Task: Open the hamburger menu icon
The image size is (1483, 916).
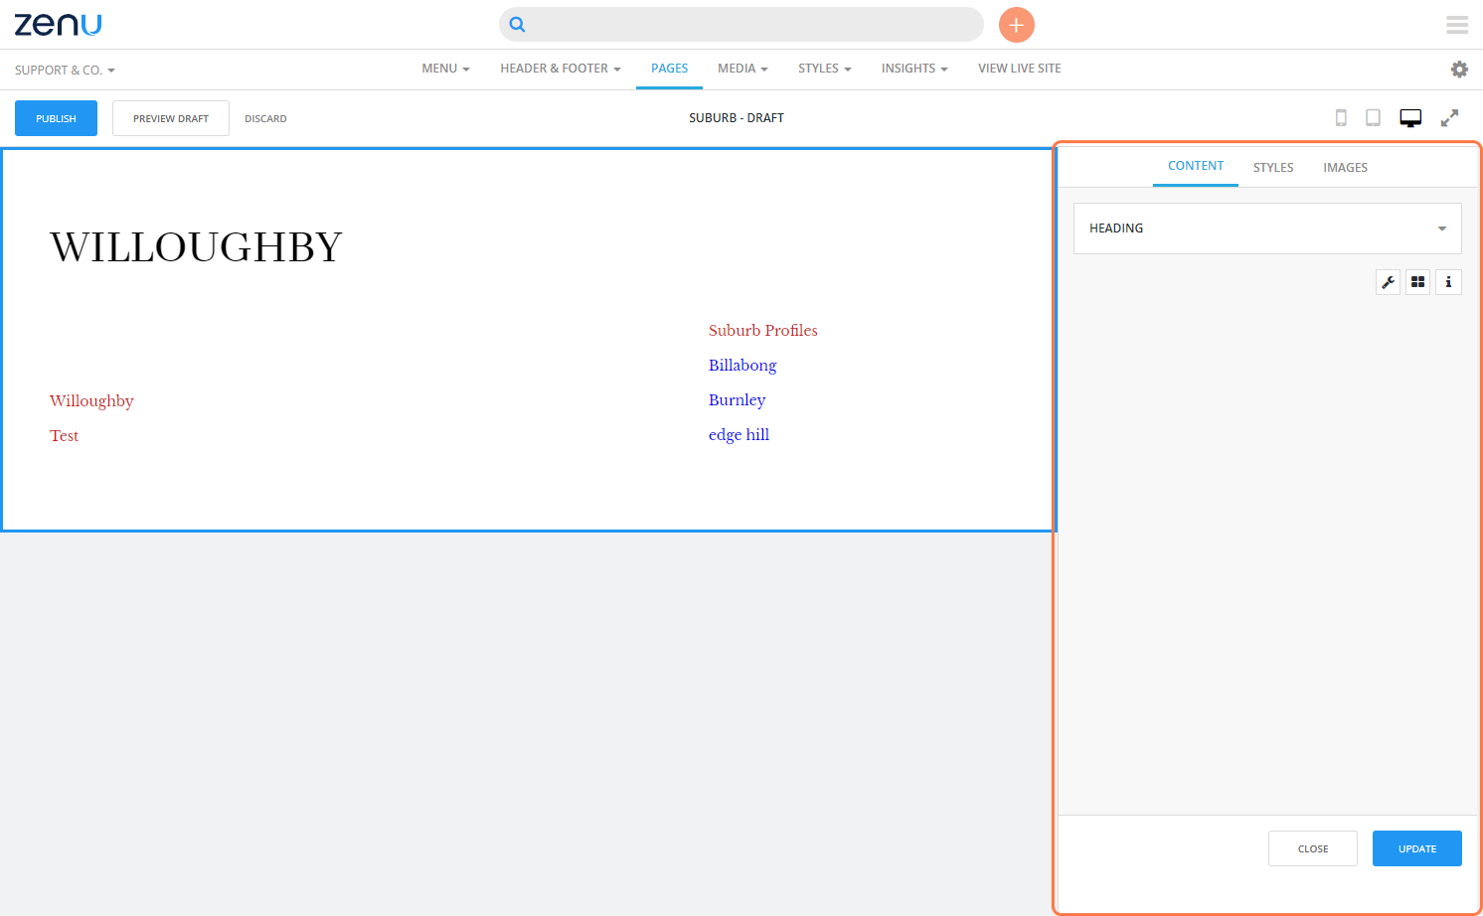Action: pyautogui.click(x=1457, y=25)
